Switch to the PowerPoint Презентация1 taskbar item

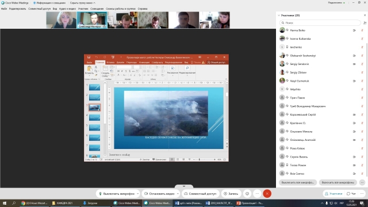pyautogui.click(x=250, y=203)
